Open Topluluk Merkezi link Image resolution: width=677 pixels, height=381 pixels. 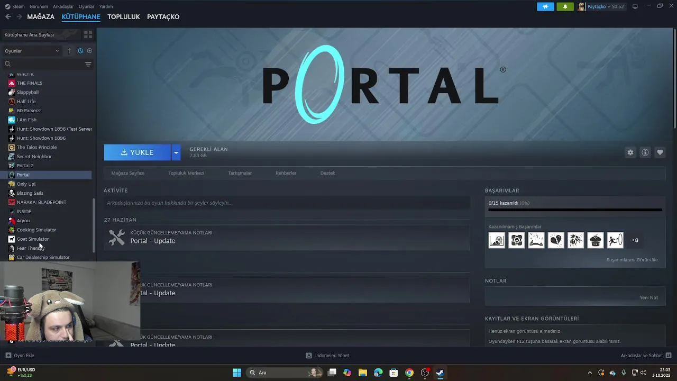[x=186, y=173]
